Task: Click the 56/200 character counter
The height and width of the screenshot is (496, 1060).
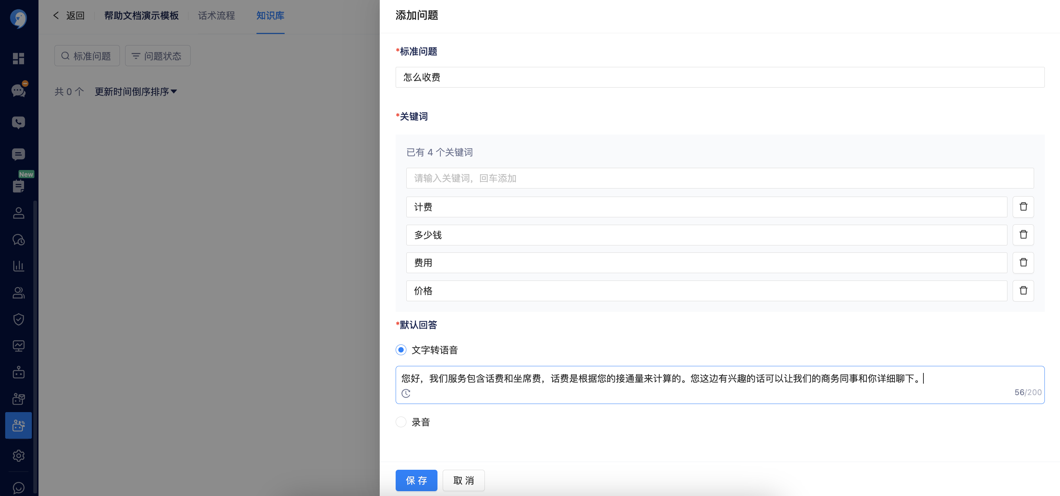Action: tap(1028, 393)
